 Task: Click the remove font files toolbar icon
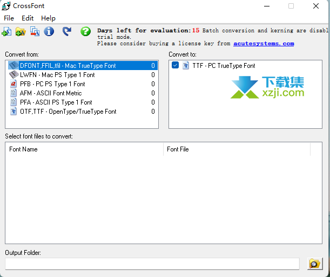(x=35, y=31)
